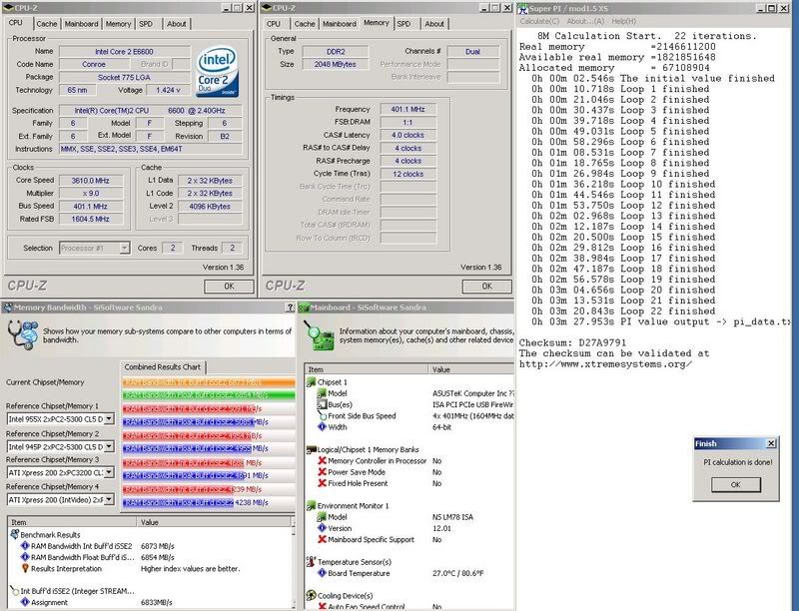Viewport: 799px width, 611px height.
Task: Click the Logical/Chipset 1 Memory Banks icon
Action: (x=311, y=449)
